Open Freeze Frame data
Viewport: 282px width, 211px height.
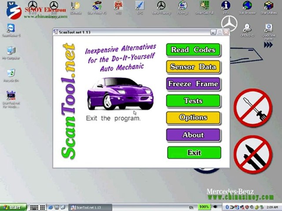pos(193,84)
